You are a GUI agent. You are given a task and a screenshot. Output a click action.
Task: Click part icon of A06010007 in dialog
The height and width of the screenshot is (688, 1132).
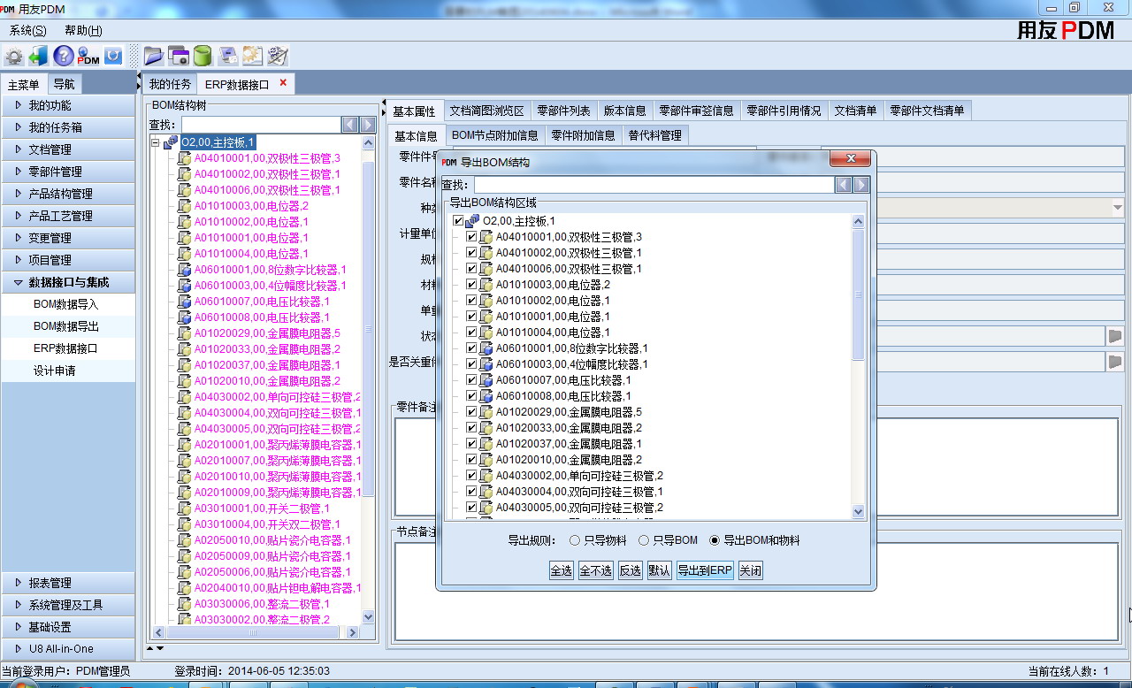click(486, 380)
